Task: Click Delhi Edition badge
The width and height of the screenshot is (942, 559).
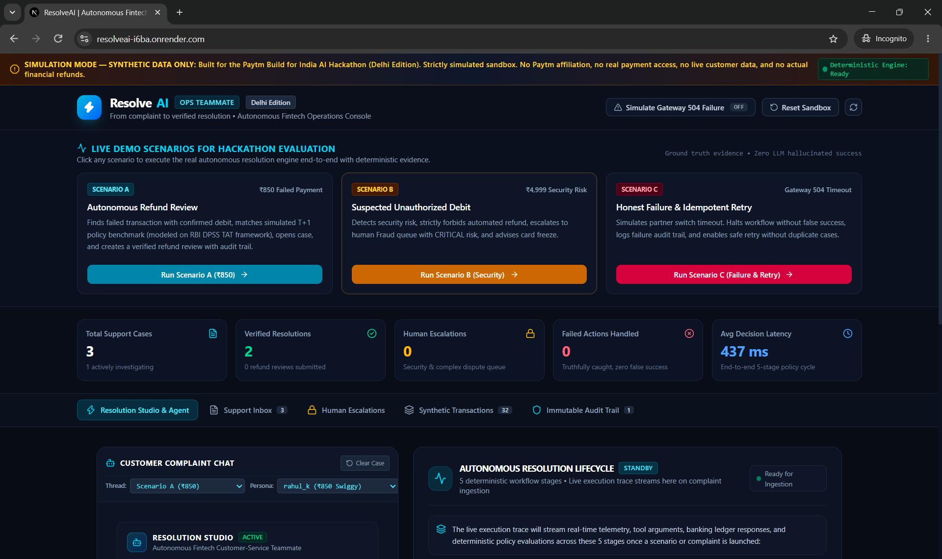Action: point(271,102)
